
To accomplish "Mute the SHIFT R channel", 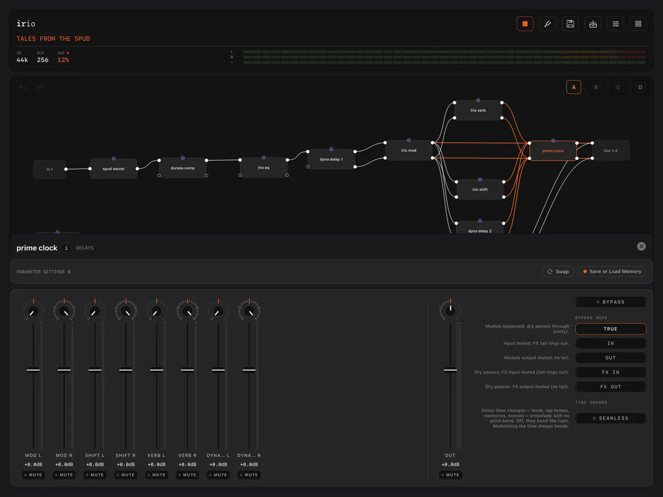I will point(126,475).
